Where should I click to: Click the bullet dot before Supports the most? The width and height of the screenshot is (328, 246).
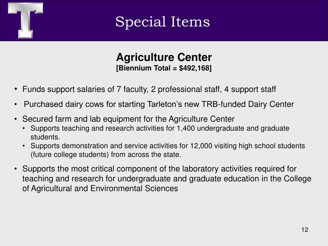[16, 169]
